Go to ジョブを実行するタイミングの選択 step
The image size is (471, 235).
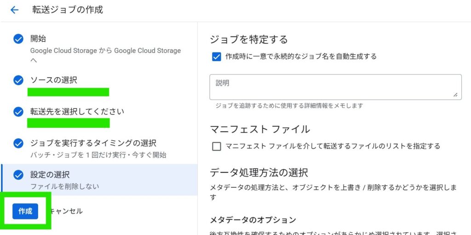click(x=93, y=143)
